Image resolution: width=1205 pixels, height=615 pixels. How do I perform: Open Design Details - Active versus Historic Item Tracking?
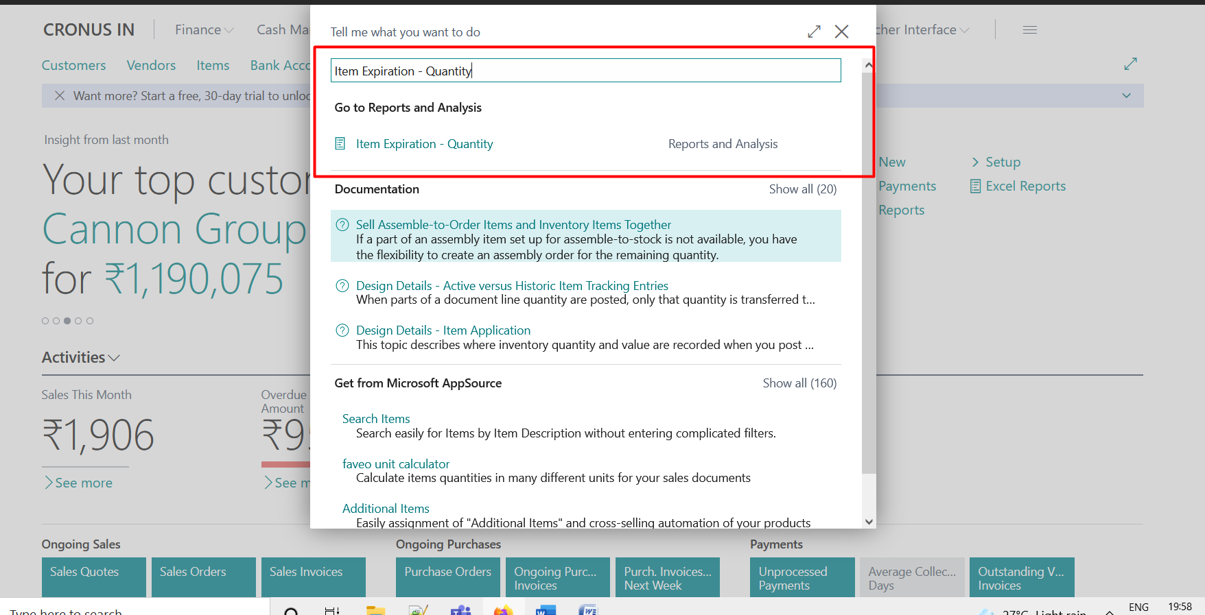512,286
